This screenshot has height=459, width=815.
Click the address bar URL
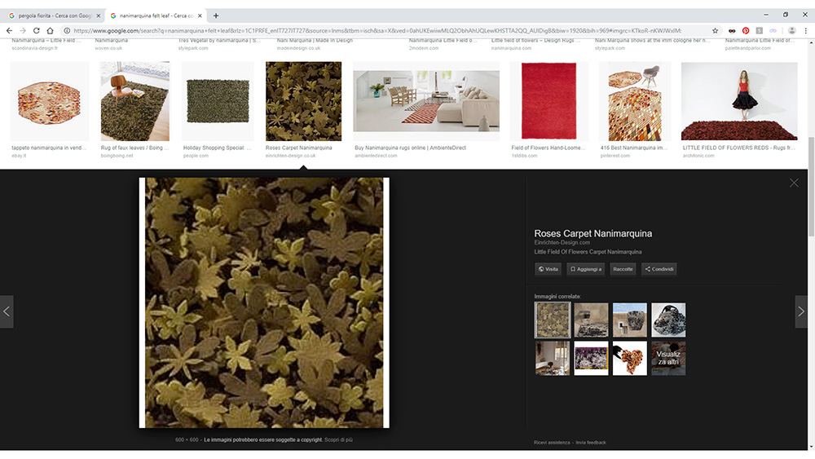pos(377,31)
